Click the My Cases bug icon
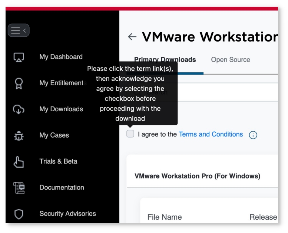This screenshot has width=288, height=233. coord(19,135)
